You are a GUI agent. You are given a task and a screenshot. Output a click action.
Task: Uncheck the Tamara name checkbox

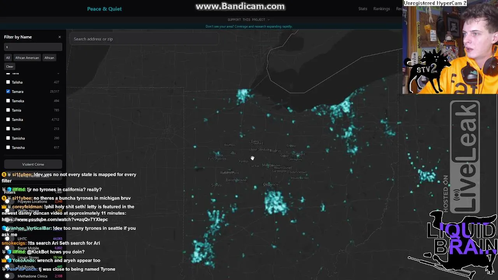pyautogui.click(x=8, y=91)
